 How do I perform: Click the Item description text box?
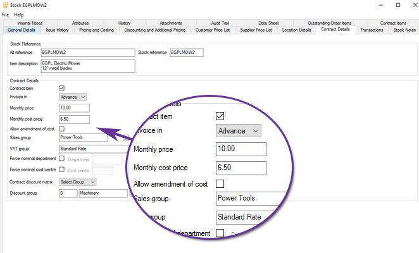point(88,66)
